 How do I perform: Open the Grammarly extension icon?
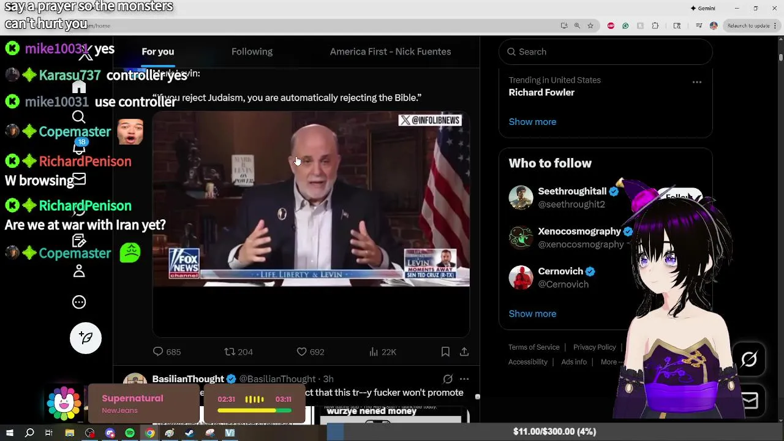coord(625,26)
